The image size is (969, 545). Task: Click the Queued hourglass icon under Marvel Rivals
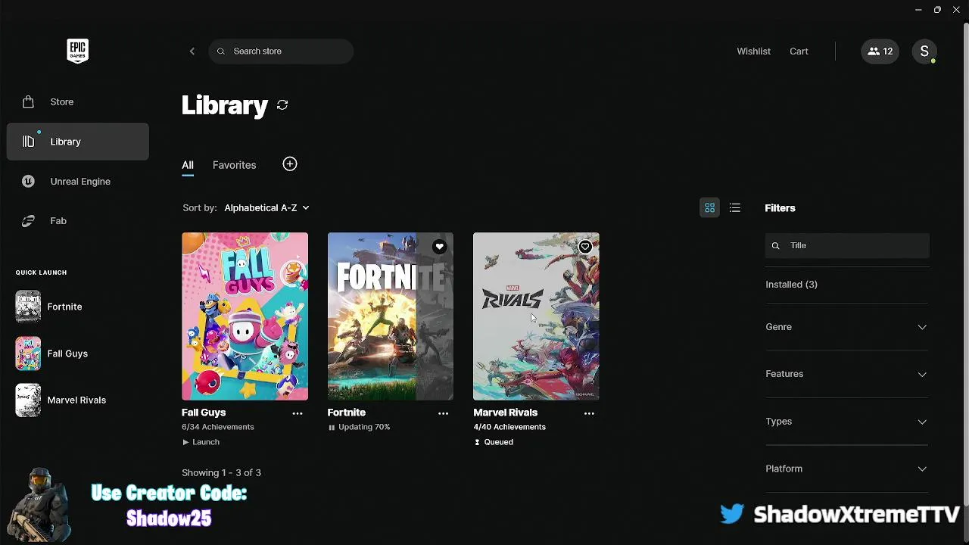pos(477,442)
